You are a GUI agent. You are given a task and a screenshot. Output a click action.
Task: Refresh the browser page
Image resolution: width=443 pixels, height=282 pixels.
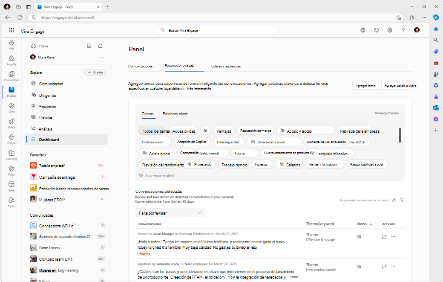coord(20,17)
